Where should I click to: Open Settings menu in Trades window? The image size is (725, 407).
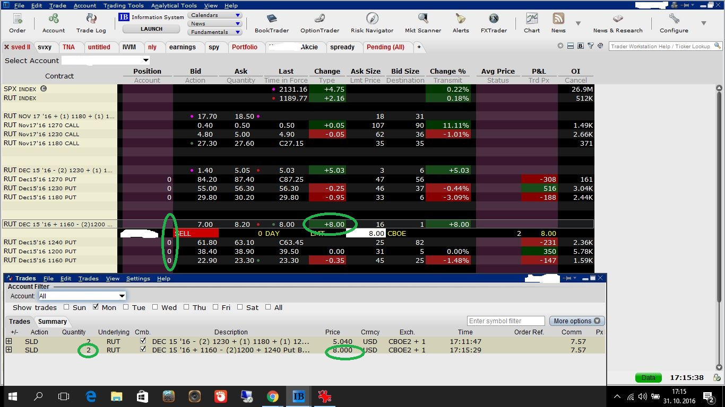click(x=138, y=278)
